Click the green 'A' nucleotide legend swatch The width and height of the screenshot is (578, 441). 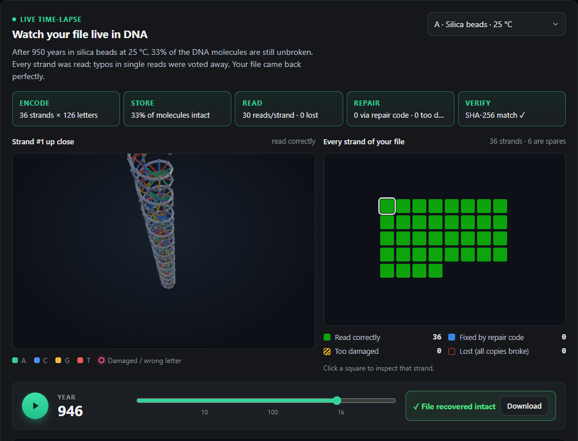pos(15,360)
